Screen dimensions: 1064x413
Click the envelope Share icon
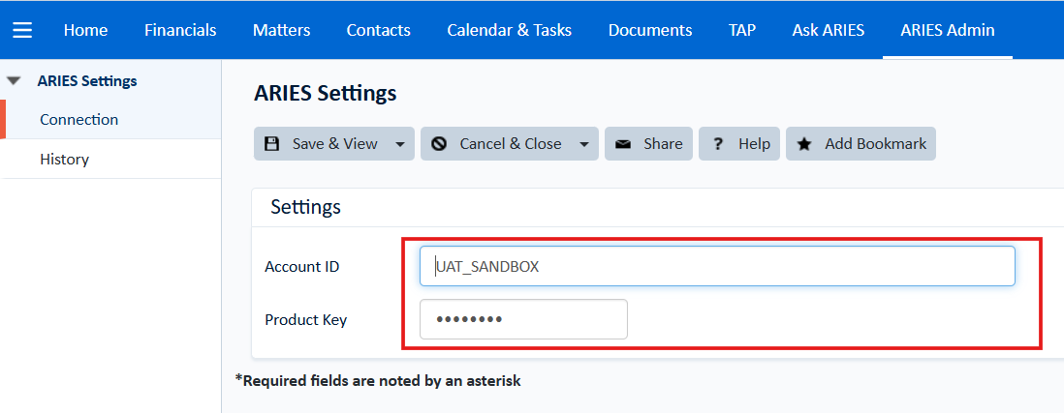coord(623,144)
